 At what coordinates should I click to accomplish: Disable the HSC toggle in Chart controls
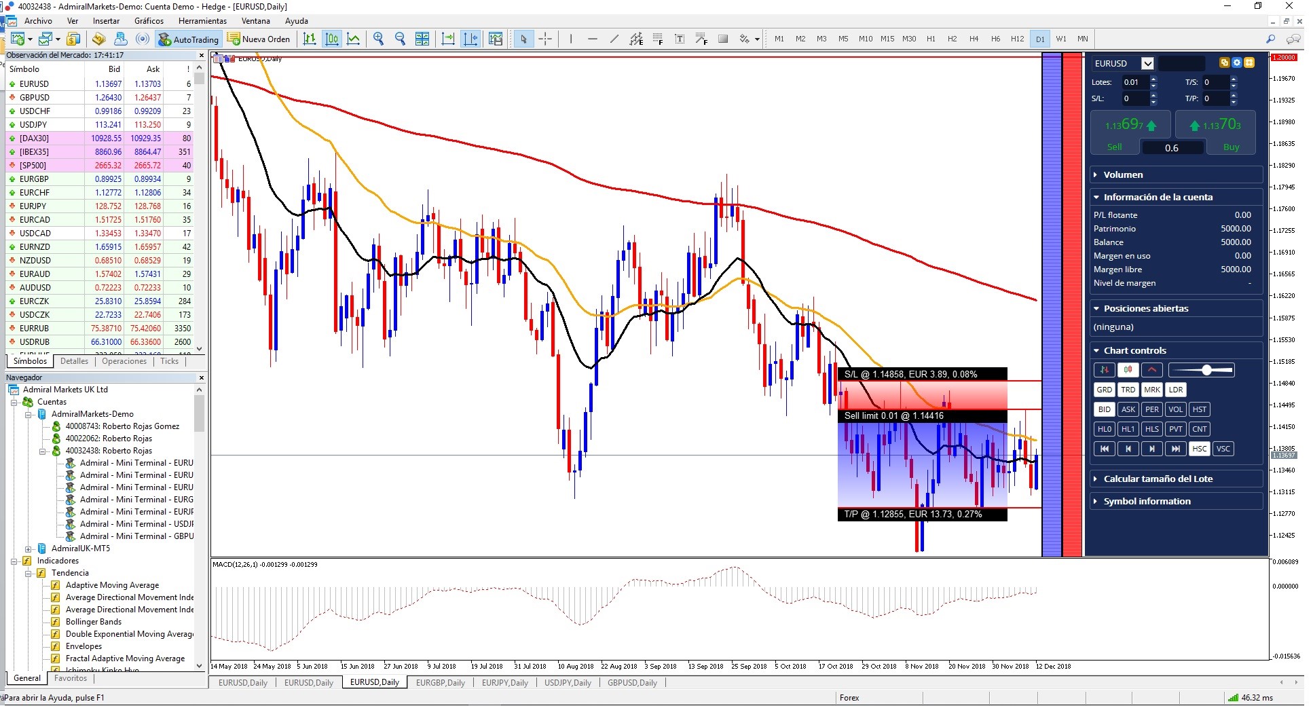pos(1200,449)
